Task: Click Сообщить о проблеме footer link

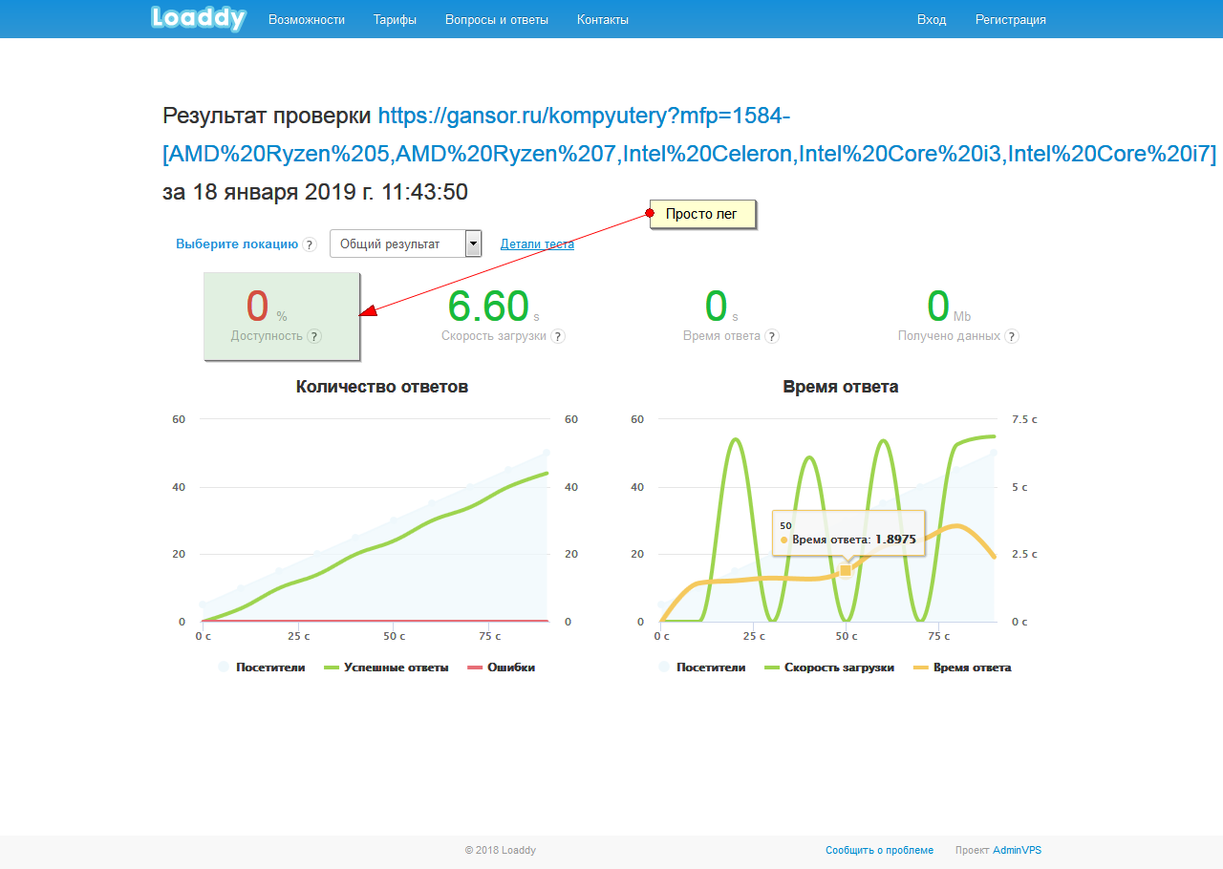Action: (879, 850)
